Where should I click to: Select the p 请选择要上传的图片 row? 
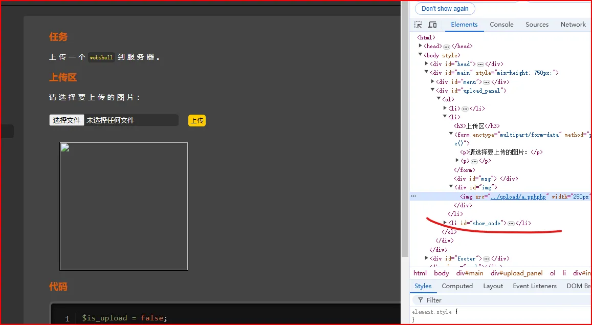click(501, 153)
